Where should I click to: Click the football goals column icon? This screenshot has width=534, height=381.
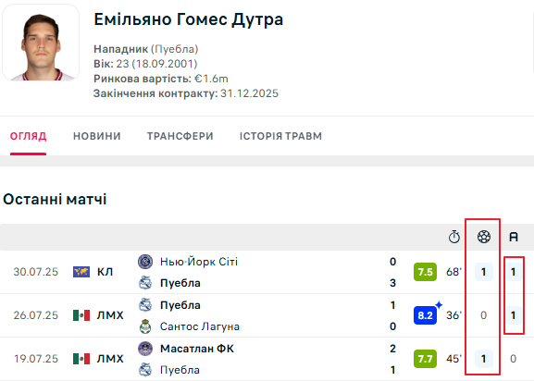(484, 237)
